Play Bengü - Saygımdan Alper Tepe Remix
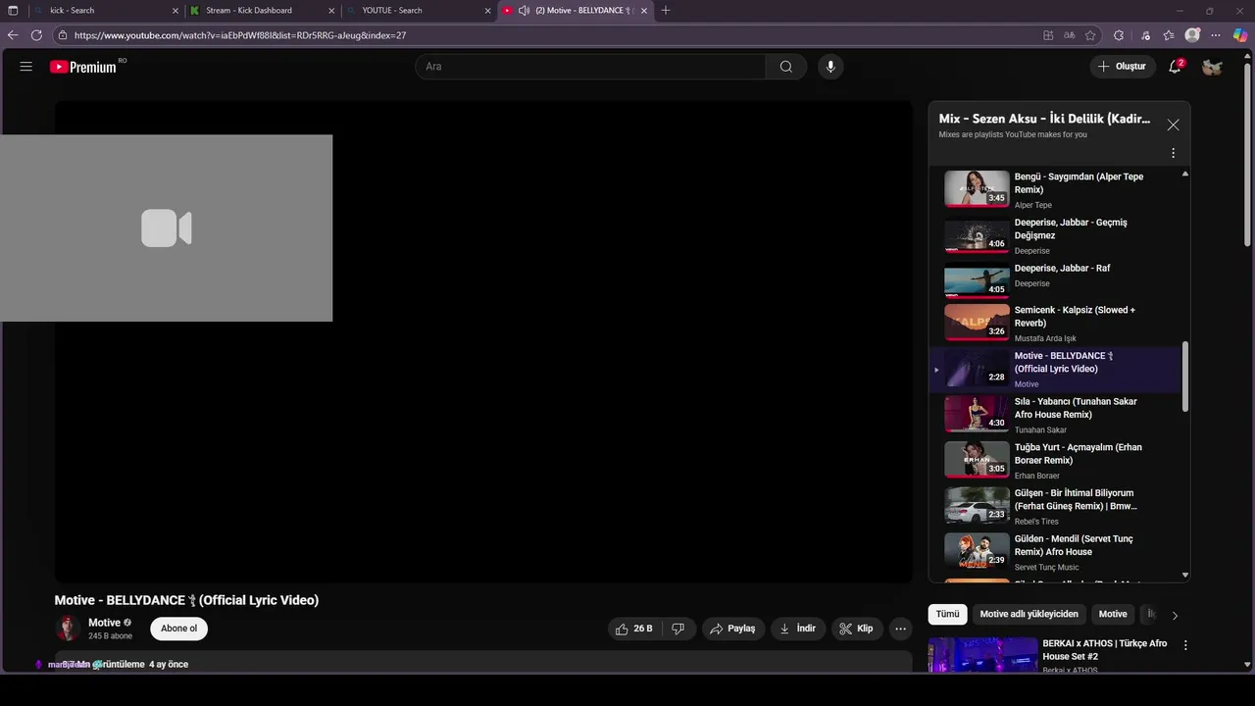Viewport: 1255px width, 706px height. (x=1056, y=190)
